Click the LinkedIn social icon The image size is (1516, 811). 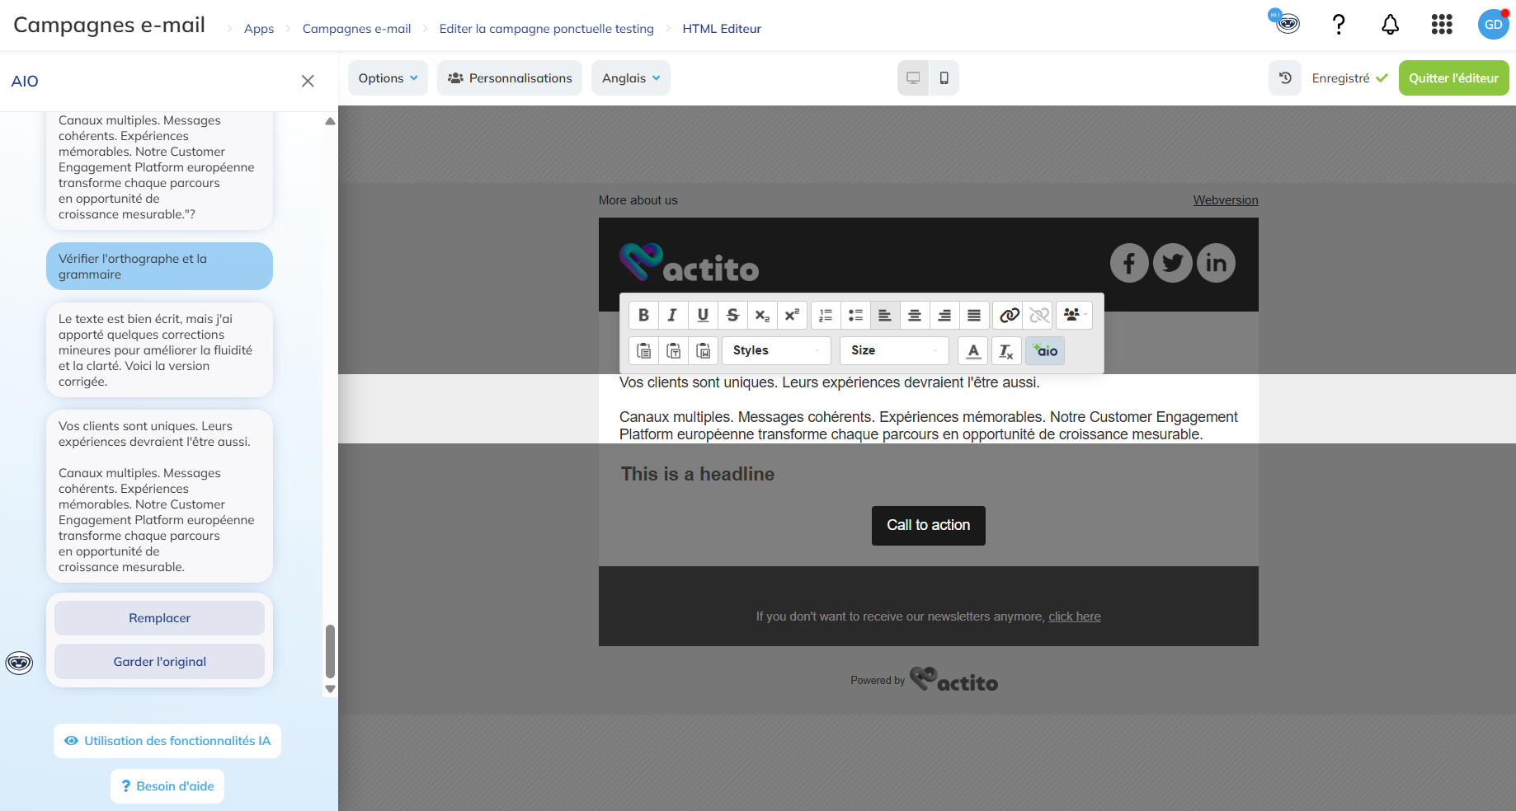click(1216, 263)
